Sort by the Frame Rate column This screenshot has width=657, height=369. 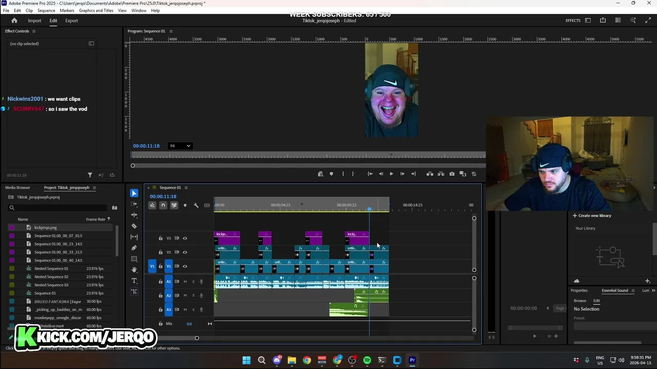(x=95, y=219)
